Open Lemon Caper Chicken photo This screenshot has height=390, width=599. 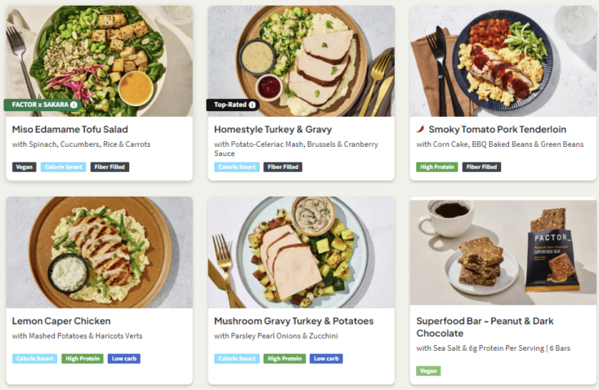coord(99,251)
